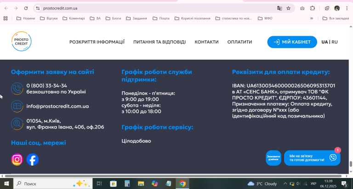
Task: Click the 'Замовити дзвінок' round button
Action: 273,158
